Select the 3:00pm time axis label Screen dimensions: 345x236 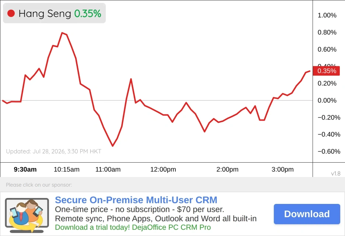(282, 169)
